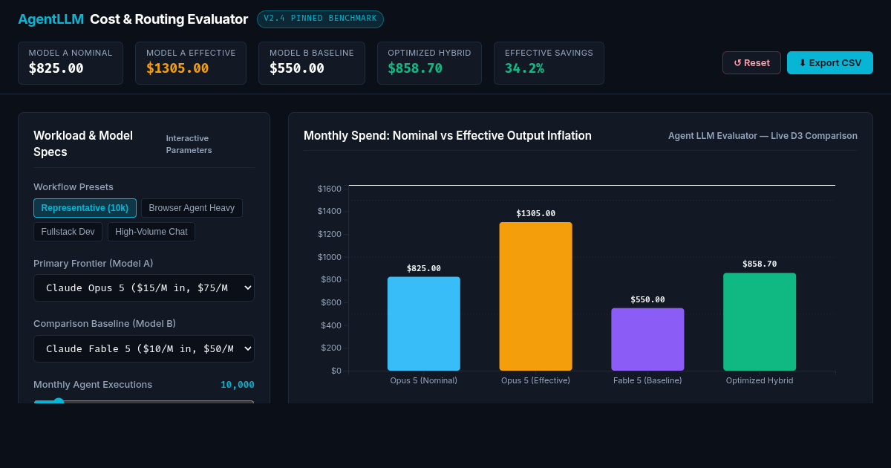Click the Model B Baseline $550.00 card
Image resolution: width=891 pixels, height=468 pixels.
[x=312, y=62]
